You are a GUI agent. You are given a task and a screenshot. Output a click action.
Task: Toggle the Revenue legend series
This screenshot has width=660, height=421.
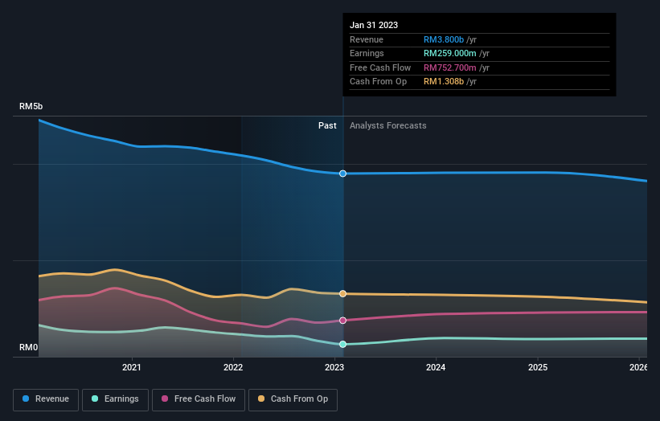[46, 399]
